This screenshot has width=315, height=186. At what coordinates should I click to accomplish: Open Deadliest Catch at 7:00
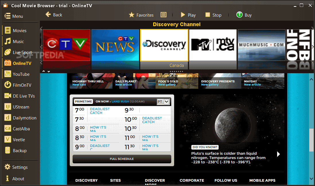100,111
